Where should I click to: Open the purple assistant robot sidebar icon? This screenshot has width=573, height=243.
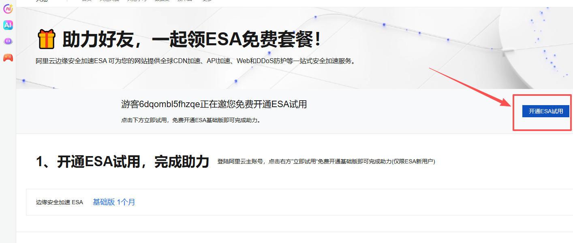coord(7,40)
